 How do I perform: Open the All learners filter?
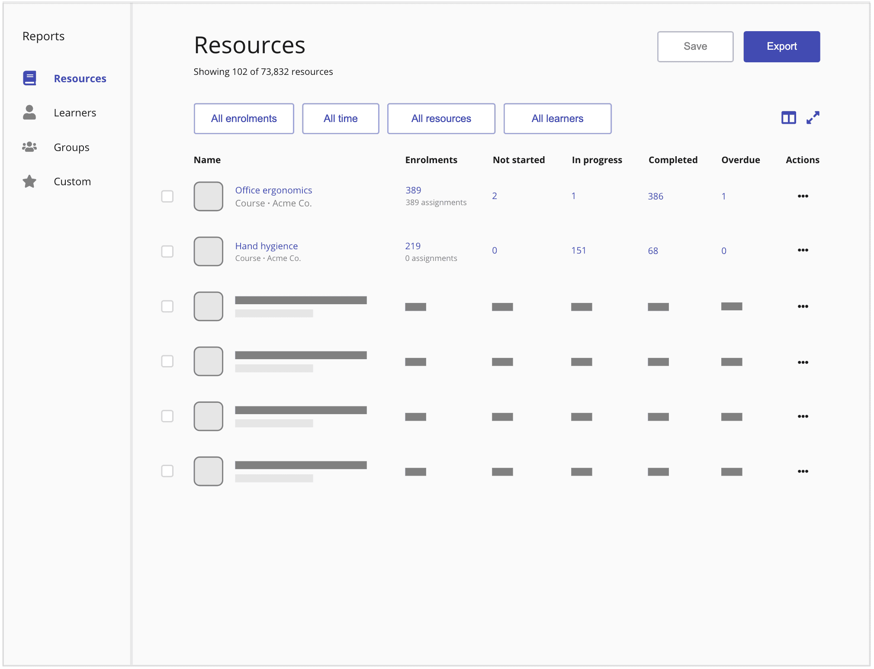[557, 118]
